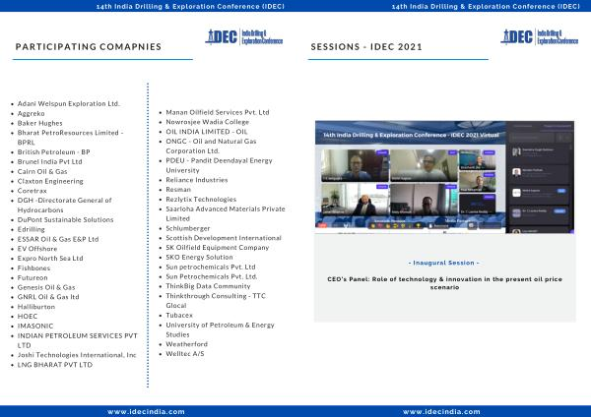Select 'HOEC' in the company list
The image size is (591, 417).
pyautogui.click(x=28, y=316)
